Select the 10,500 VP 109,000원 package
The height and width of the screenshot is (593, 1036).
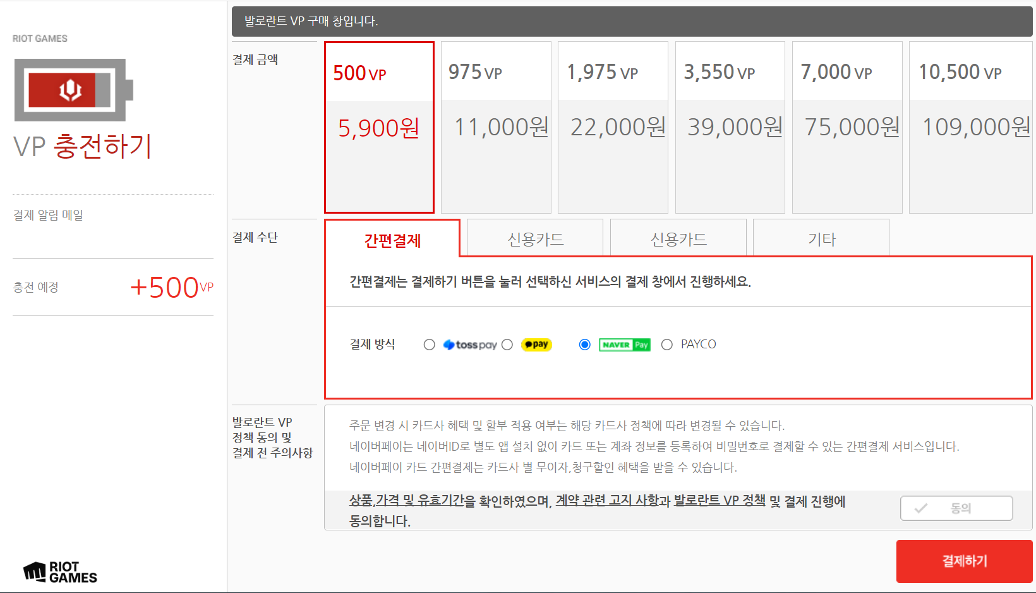pyautogui.click(x=970, y=127)
